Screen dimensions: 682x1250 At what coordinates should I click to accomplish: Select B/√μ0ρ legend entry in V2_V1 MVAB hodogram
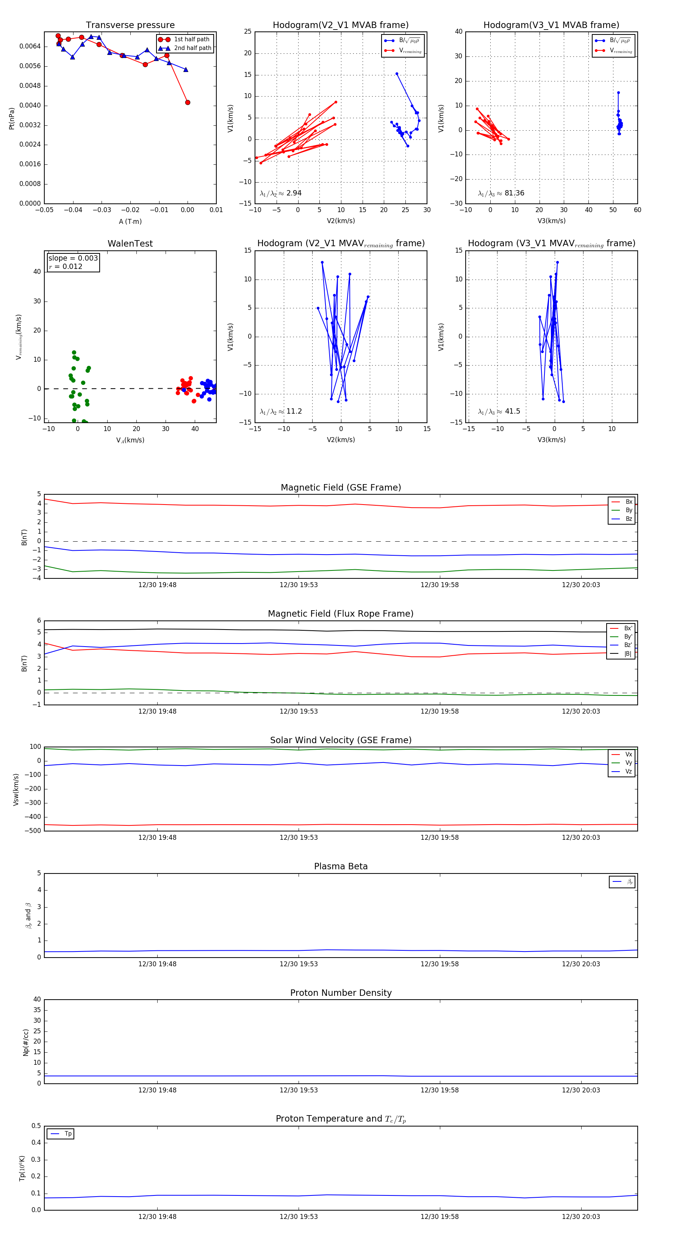click(402, 41)
